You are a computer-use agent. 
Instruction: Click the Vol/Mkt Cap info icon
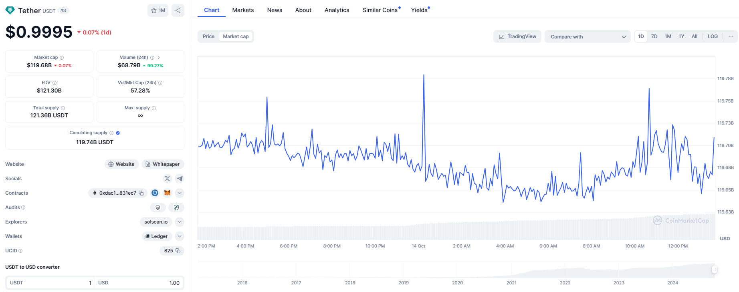click(160, 83)
